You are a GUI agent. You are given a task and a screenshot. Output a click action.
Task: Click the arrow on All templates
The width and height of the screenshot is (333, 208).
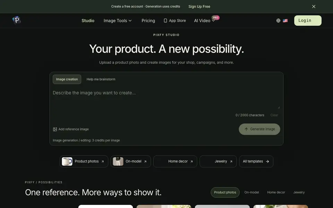click(x=267, y=162)
